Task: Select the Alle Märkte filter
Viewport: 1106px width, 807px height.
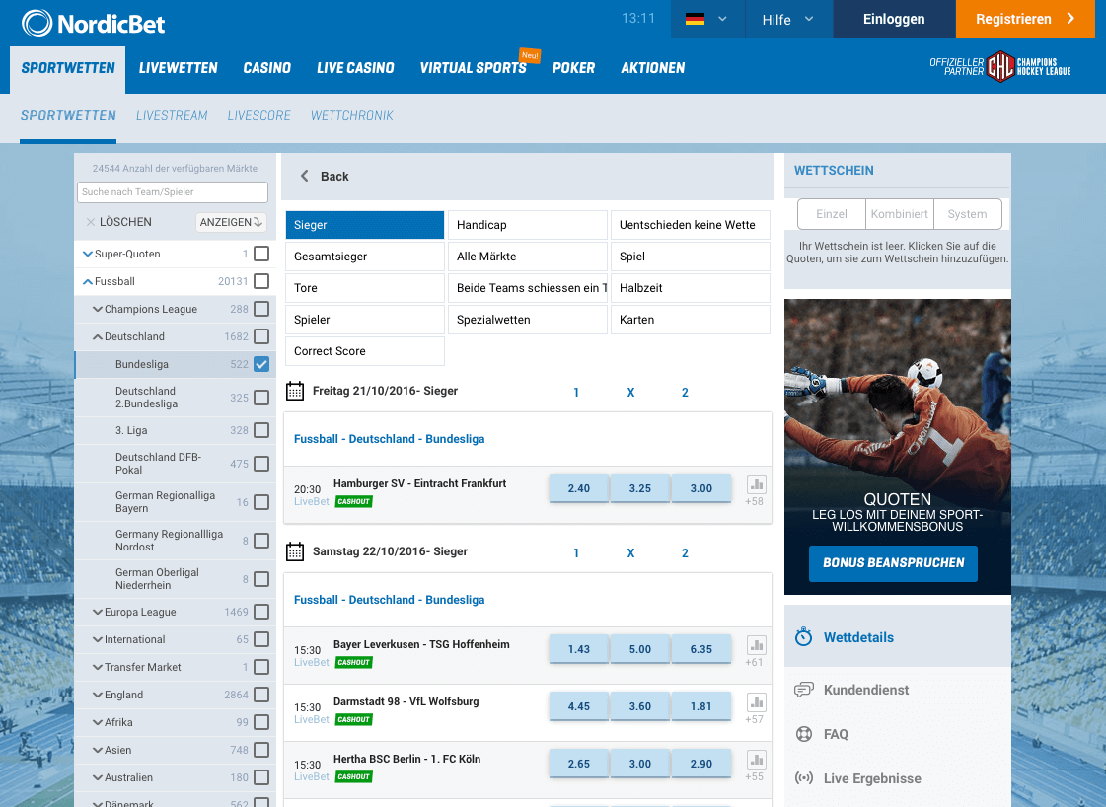Action: (x=527, y=257)
